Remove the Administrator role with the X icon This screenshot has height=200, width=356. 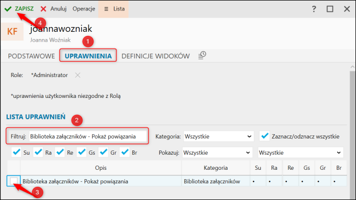(78, 75)
